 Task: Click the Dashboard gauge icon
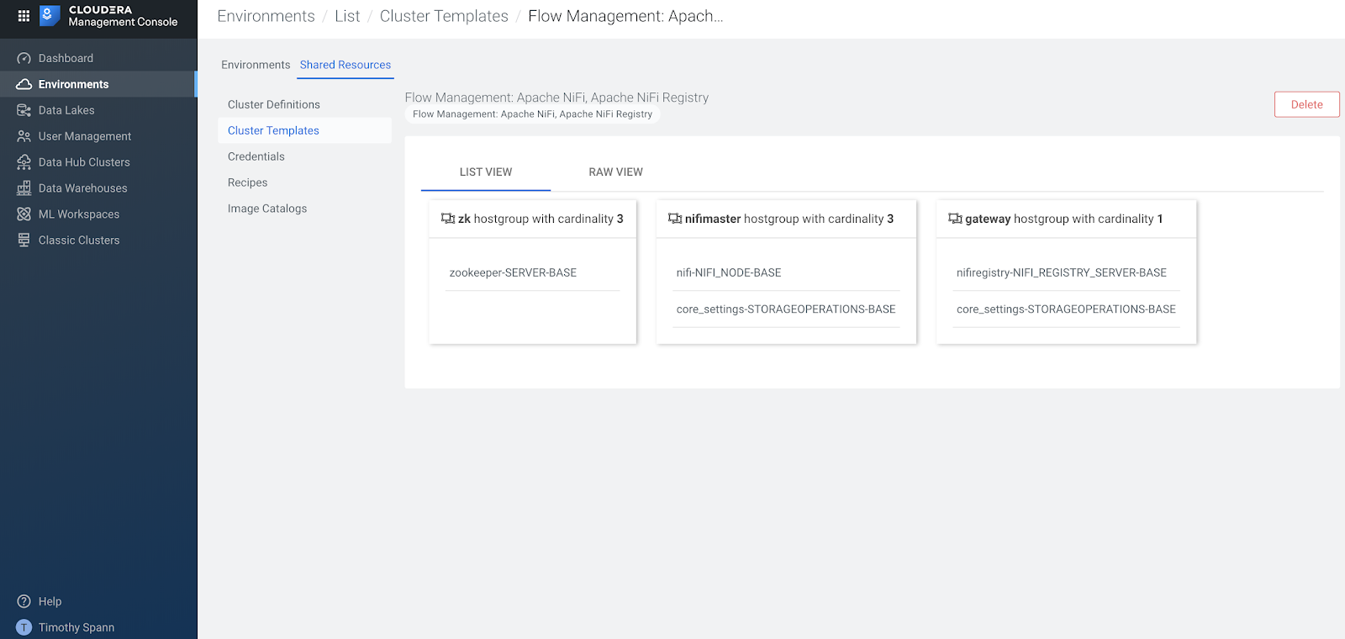pos(24,58)
